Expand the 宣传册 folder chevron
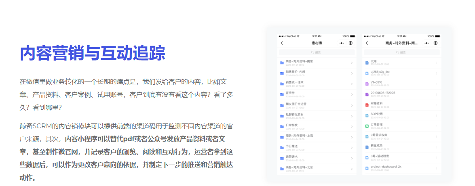This screenshot has height=186, width=475. tap(352, 95)
